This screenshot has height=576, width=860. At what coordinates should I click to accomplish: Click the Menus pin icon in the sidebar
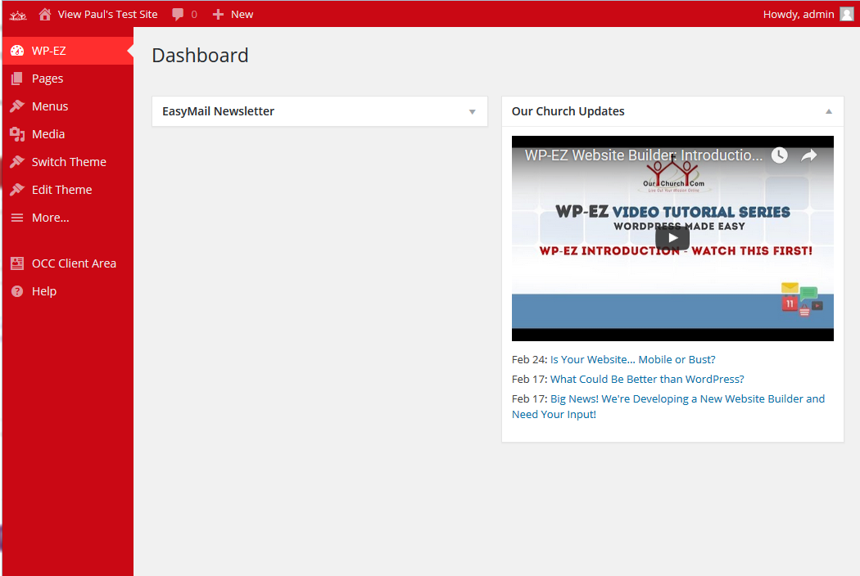[17, 106]
